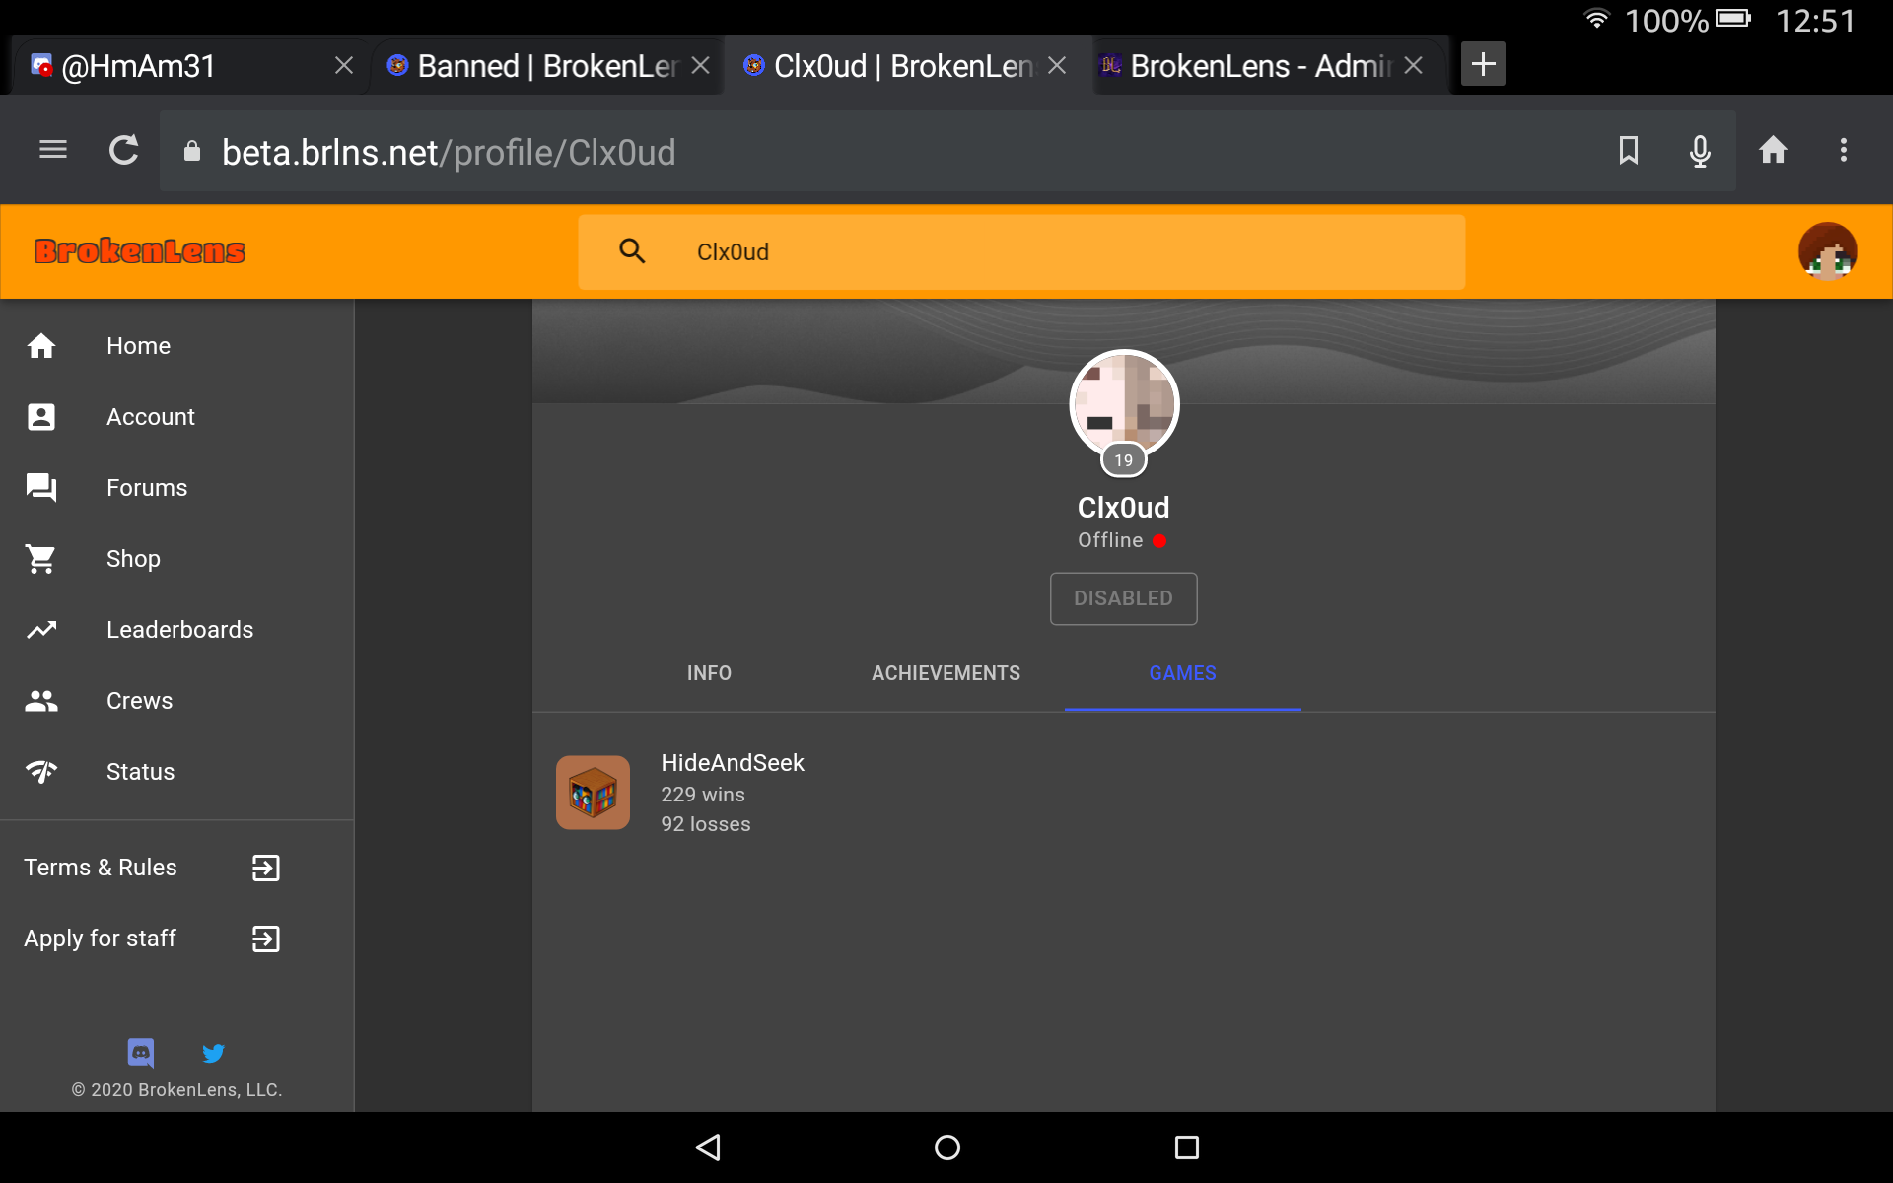Switch to the ACHIEVEMENTS tab
Screen dimensions: 1893x1183
point(946,673)
